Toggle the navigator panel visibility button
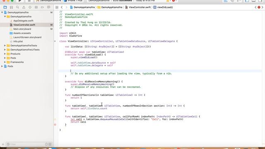 coord(247,1)
